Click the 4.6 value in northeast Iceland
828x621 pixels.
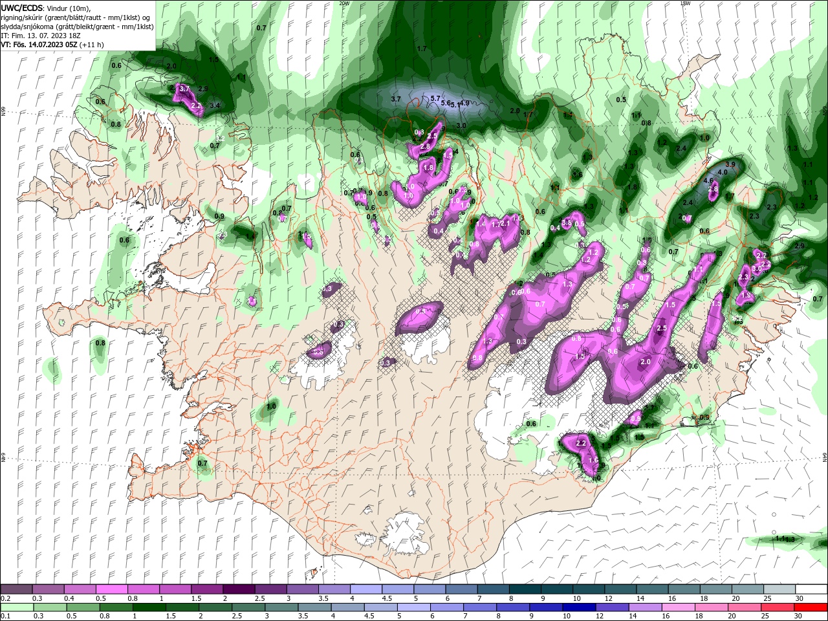click(708, 180)
